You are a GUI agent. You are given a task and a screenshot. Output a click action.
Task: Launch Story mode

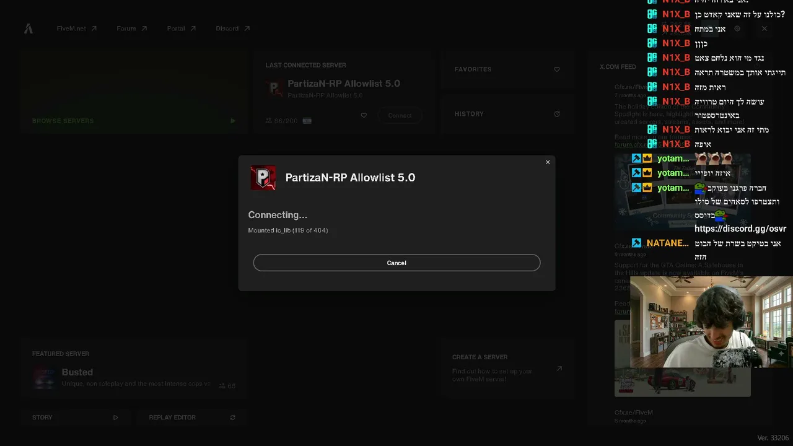coord(76,418)
